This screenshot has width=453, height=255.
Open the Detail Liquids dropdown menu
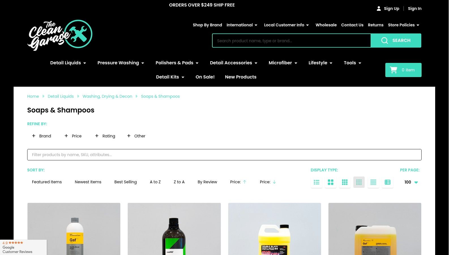[x=68, y=63]
